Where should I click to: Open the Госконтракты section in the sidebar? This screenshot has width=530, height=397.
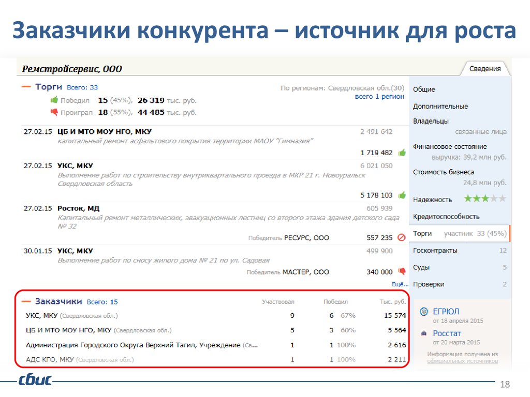[x=435, y=250]
